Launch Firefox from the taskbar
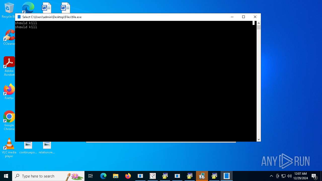 (x=128, y=176)
